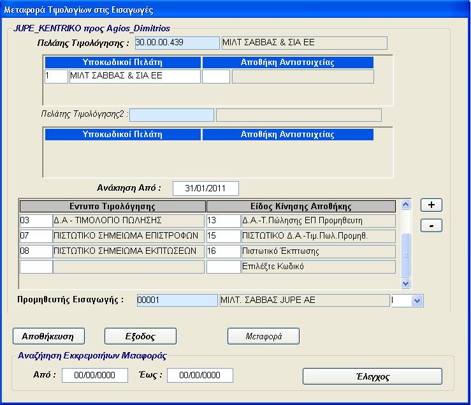Click Πελάτης Τιμολόγησης code field 30.00.00.439
This screenshot has width=471, height=405.
tap(177, 43)
